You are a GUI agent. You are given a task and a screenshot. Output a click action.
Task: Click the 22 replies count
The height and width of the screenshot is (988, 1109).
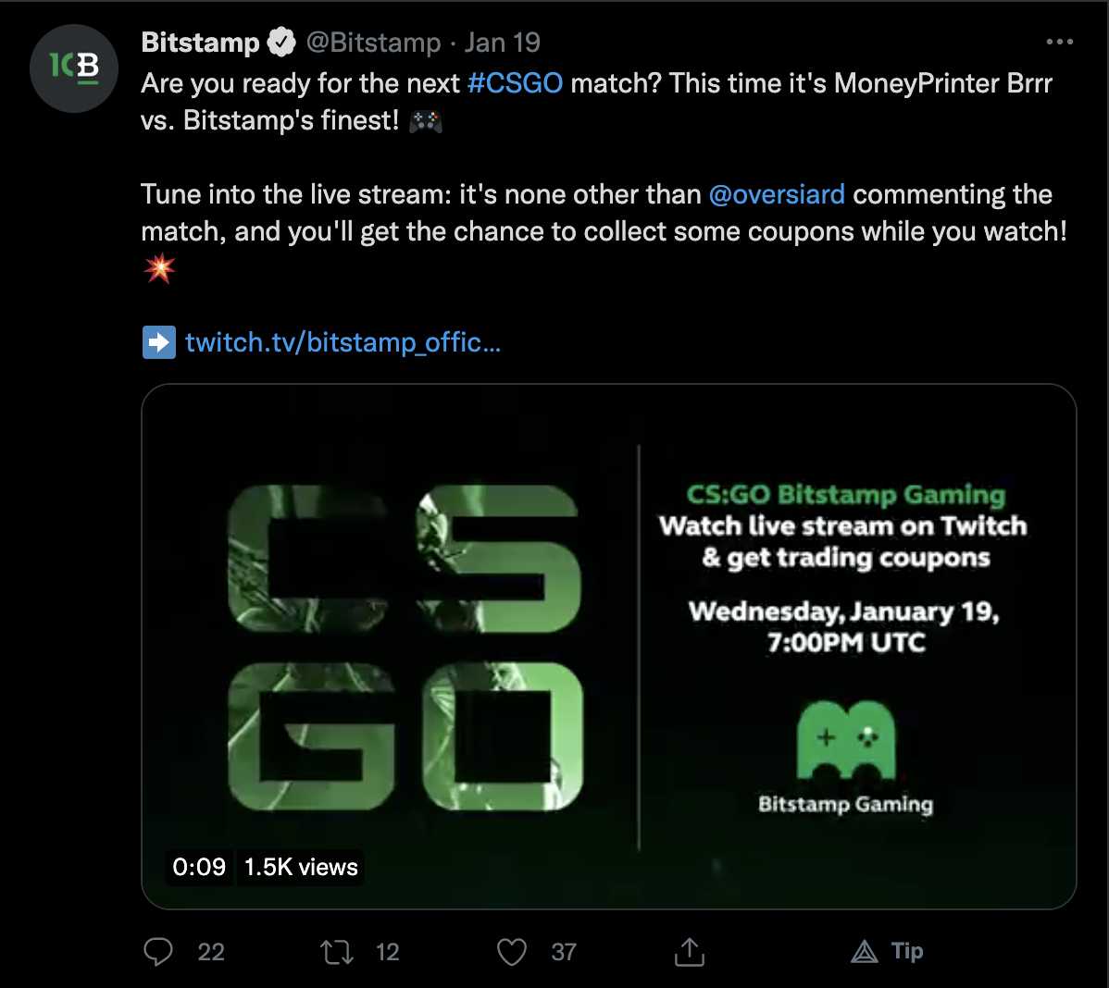pyautogui.click(x=211, y=952)
